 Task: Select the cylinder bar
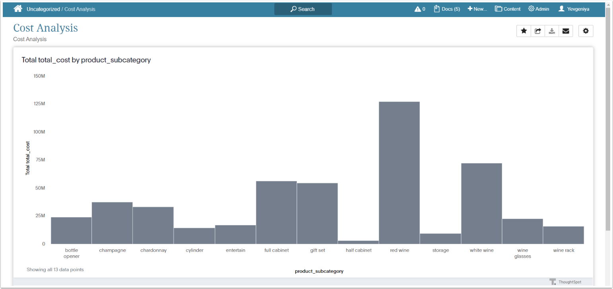[x=194, y=236]
